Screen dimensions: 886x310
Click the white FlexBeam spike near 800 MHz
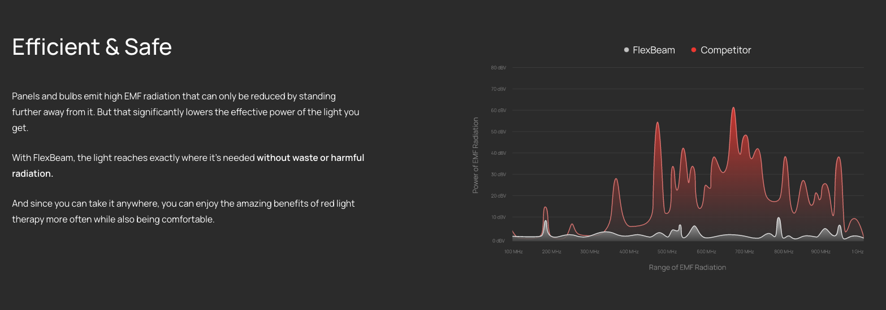[779, 219]
